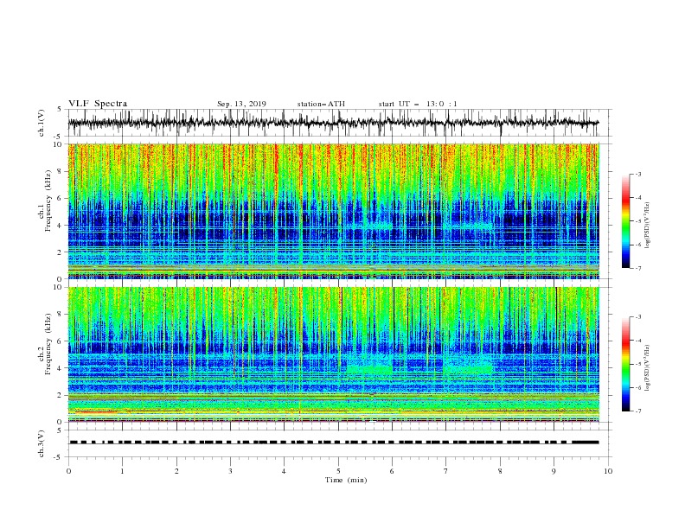Click the 'ch.2 Frequency (kHz)' axis label
Screen dimensions: 685x529
[x=46, y=343]
